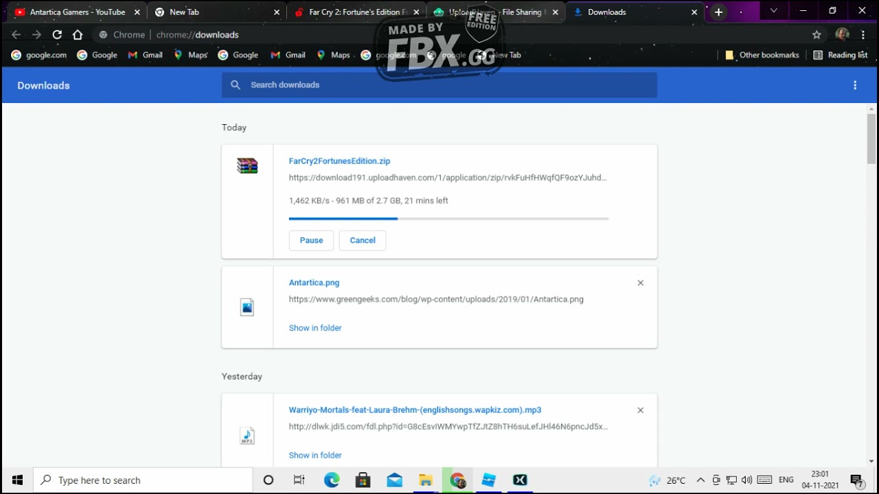Launch Microsoft Edge from the taskbar
This screenshot has width=879, height=494.
click(332, 480)
